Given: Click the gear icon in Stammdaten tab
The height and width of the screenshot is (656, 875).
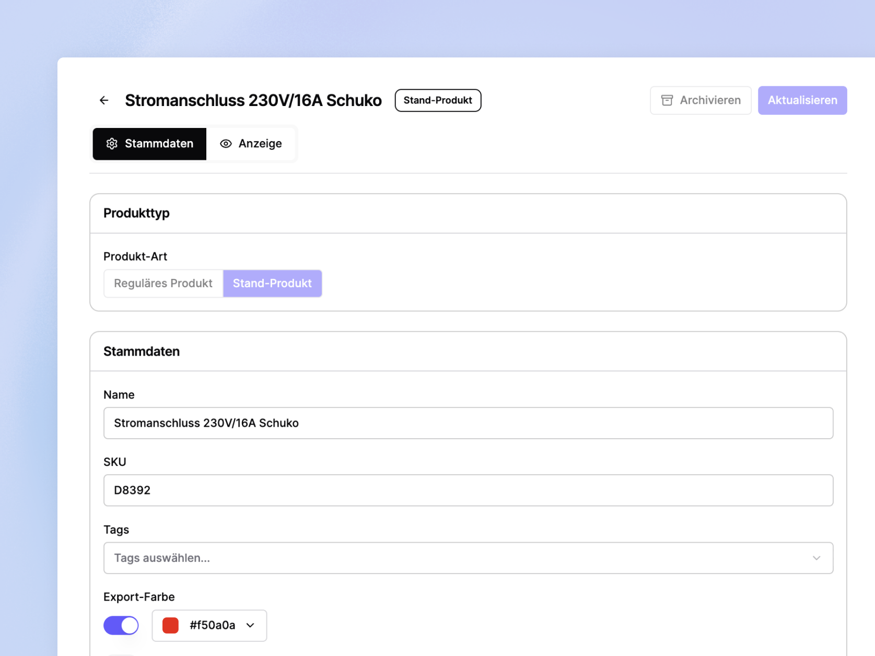Looking at the screenshot, I should [x=112, y=144].
